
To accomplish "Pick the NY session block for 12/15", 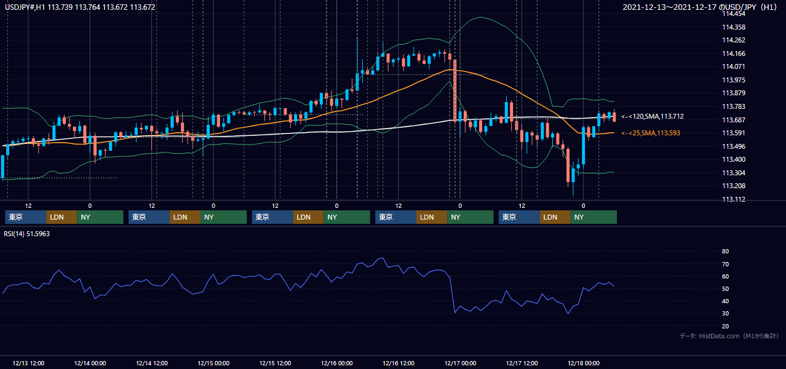I will [x=347, y=217].
